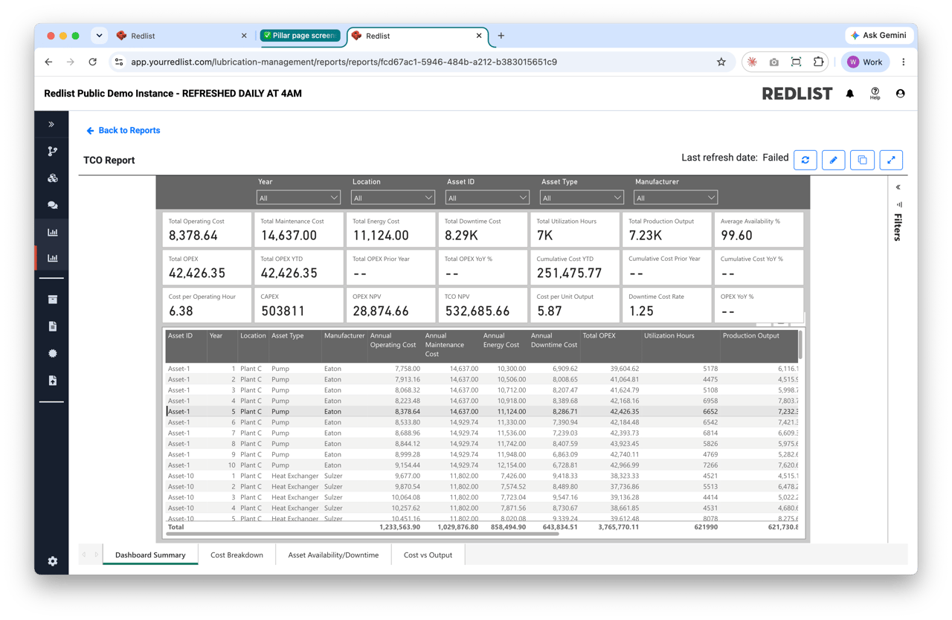Open the tab search dropdown arrow
This screenshot has width=952, height=620.
pos(99,36)
